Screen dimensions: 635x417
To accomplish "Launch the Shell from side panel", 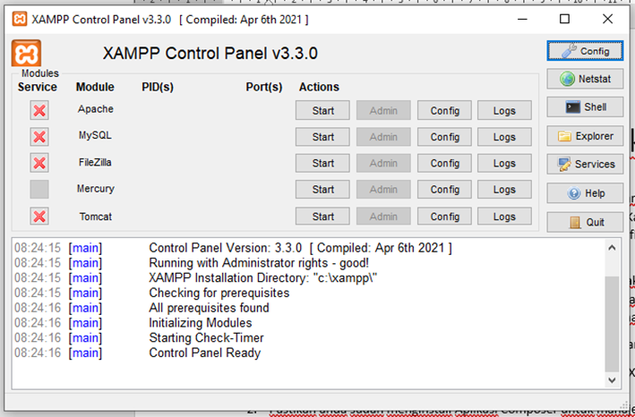I will click(x=585, y=107).
